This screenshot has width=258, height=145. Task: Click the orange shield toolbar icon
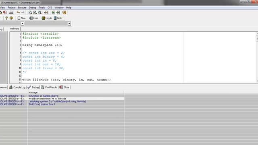[64, 12]
